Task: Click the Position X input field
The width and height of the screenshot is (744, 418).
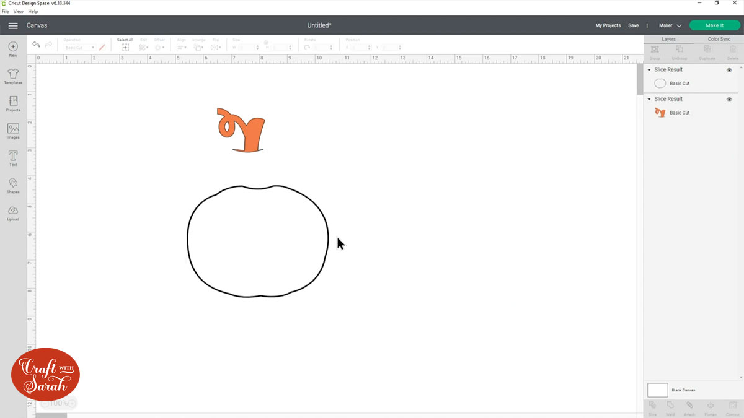Action: pos(361,48)
